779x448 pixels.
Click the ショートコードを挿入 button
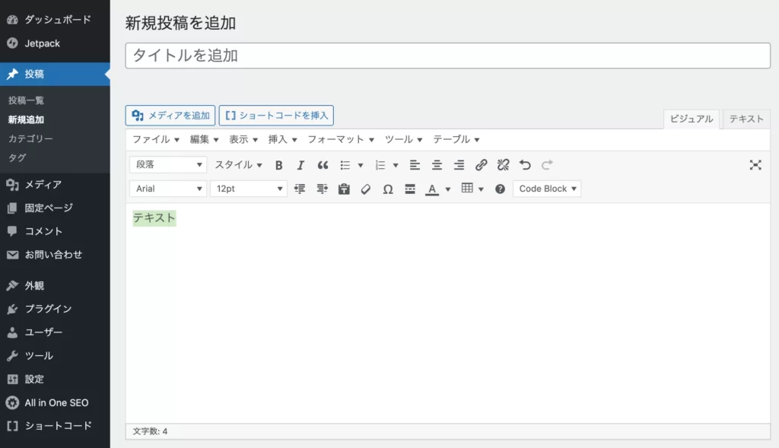pyautogui.click(x=276, y=116)
